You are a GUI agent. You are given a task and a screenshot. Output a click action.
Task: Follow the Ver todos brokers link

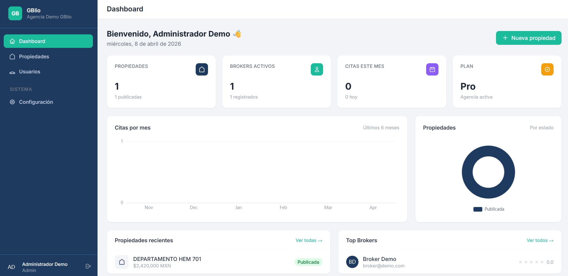coord(540,240)
